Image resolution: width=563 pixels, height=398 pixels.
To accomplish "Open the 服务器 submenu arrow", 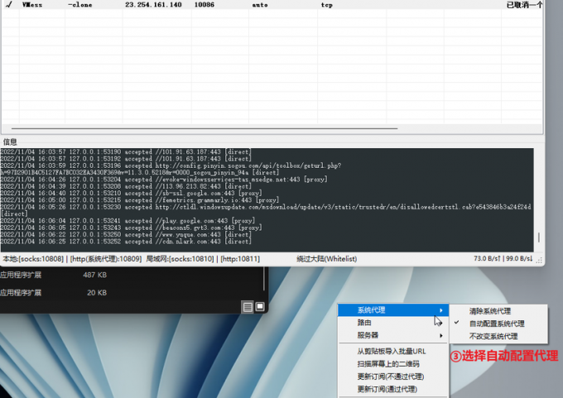I will 441,335.
